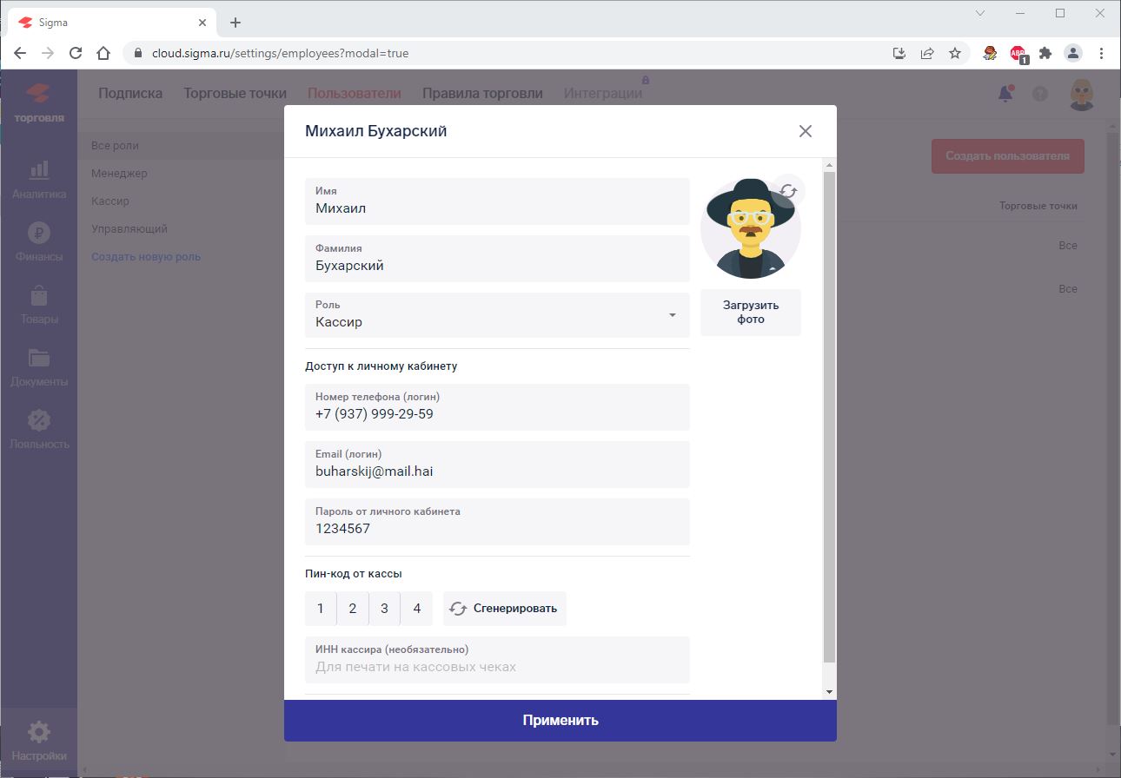Image resolution: width=1121 pixels, height=778 pixels.
Task: Click the help question mark icon
Action: point(1039,93)
